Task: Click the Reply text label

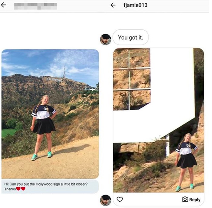Action: point(195,200)
